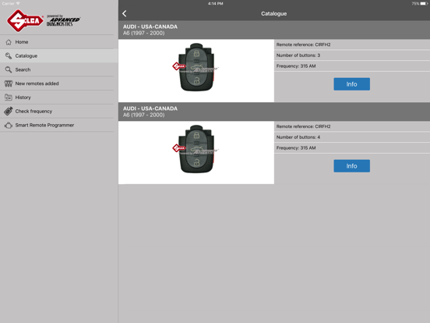The image size is (430, 323).
Task: Tap the 4-button remote key image
Action: [196, 149]
